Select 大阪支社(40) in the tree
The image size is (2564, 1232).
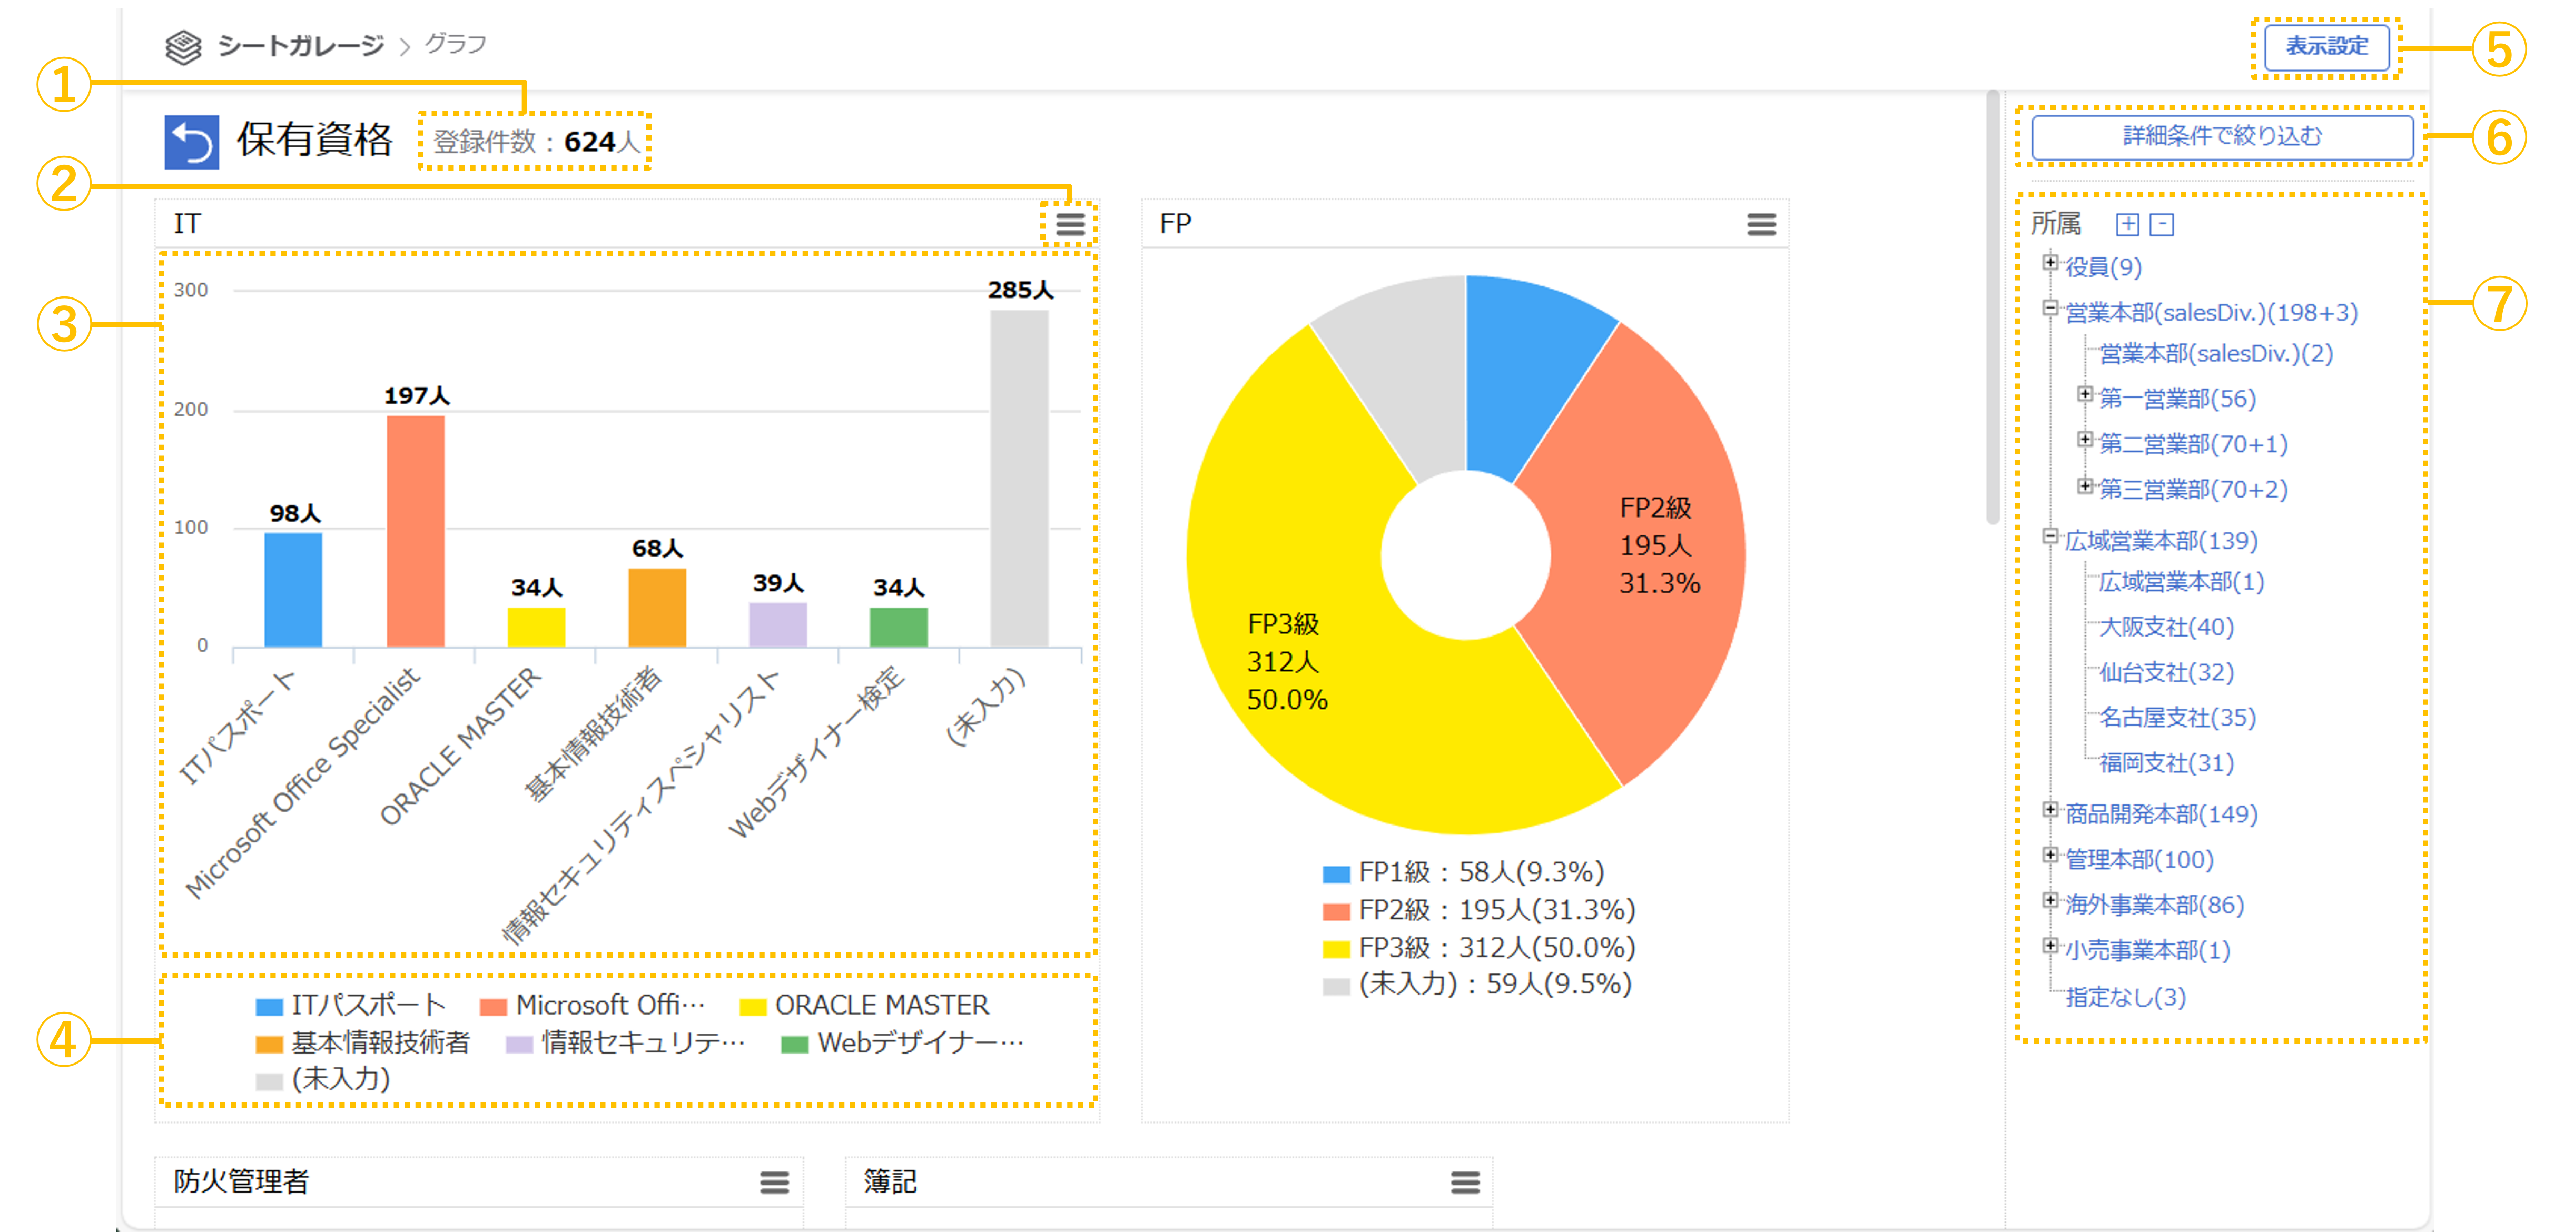pyautogui.click(x=2166, y=627)
